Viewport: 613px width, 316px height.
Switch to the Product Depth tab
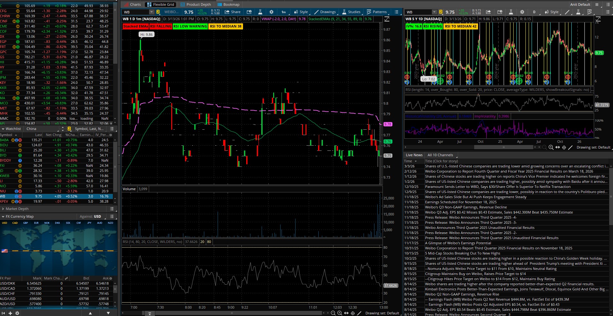[196, 4]
